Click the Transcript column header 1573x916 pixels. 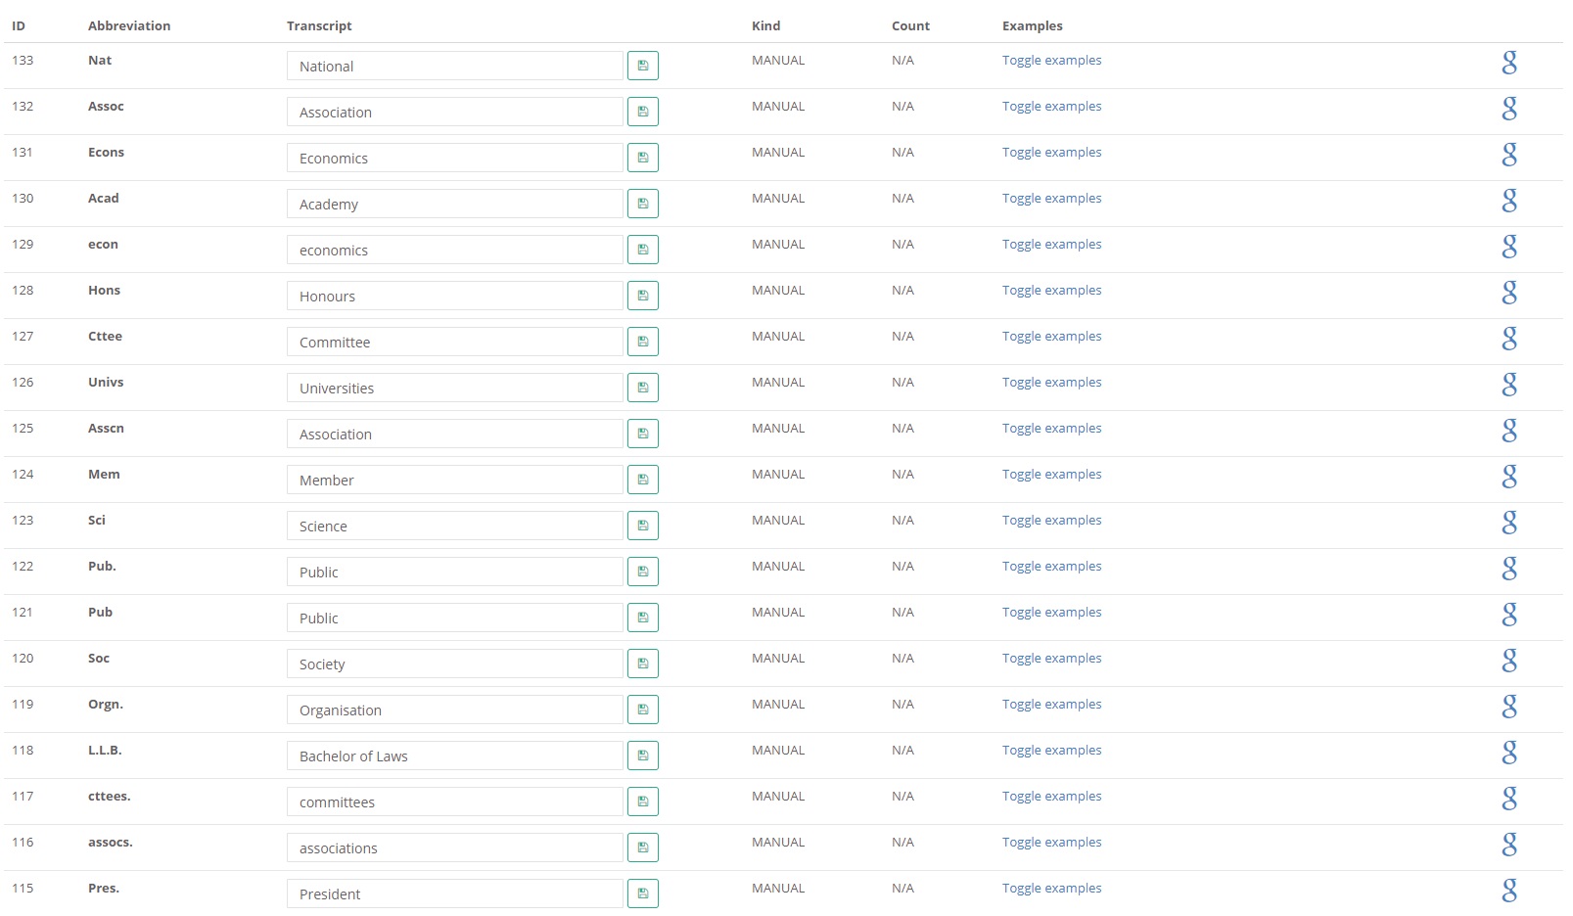click(x=319, y=26)
